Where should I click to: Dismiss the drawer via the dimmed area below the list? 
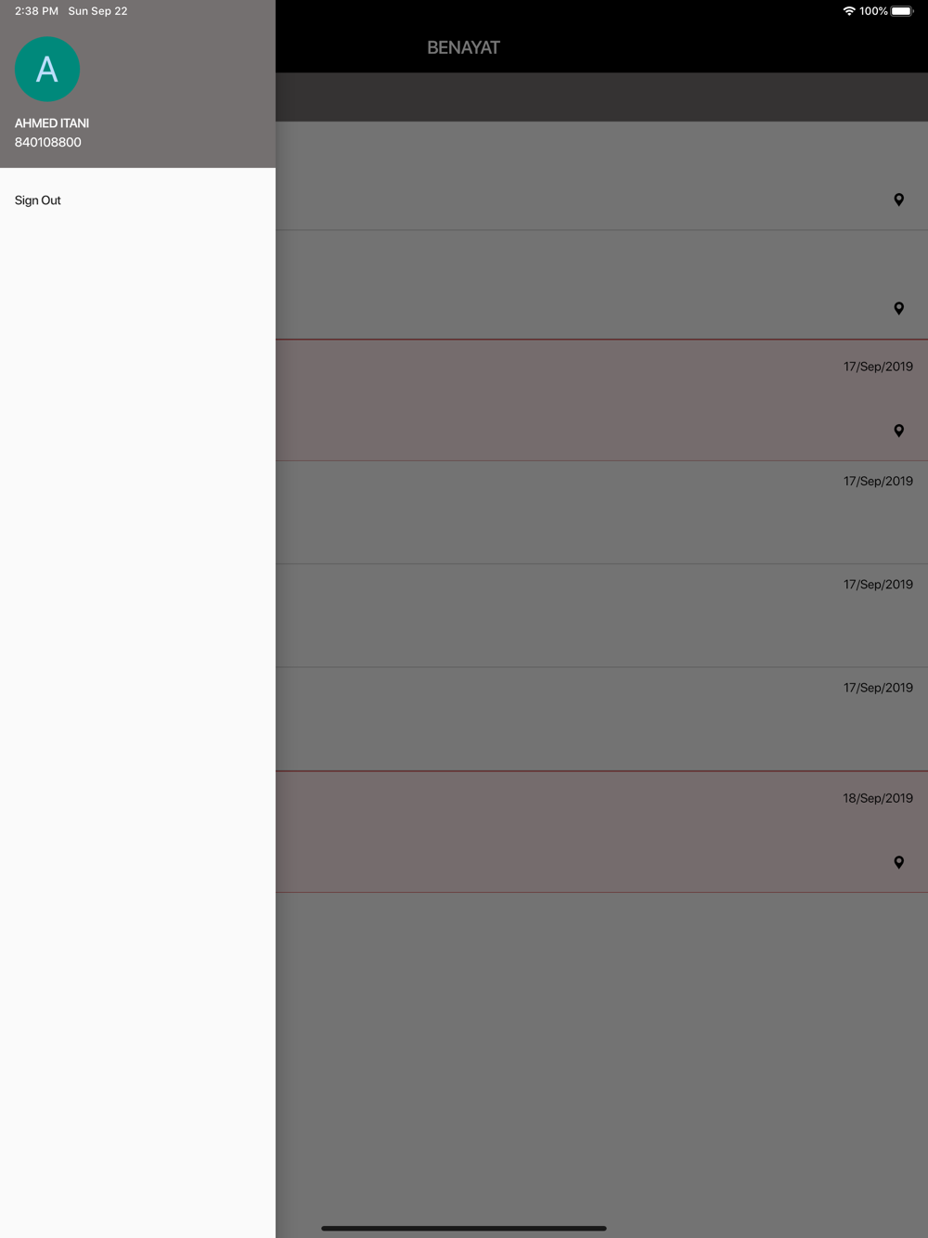(601, 1058)
